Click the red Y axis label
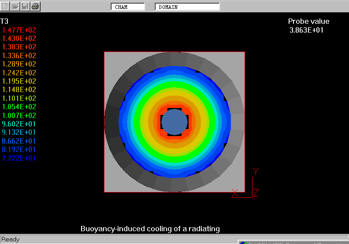 256,172
